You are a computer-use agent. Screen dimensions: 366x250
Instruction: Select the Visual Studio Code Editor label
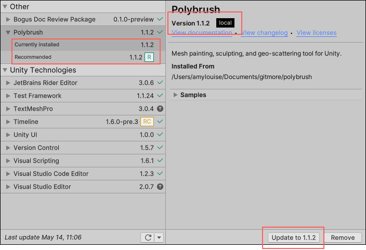tap(51, 174)
